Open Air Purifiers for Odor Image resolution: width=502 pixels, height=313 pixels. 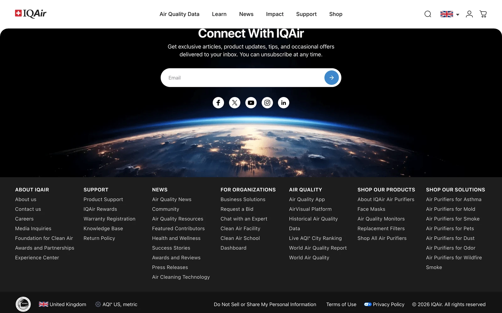coord(451,248)
